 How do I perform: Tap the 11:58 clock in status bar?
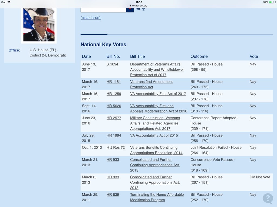(139, 2)
